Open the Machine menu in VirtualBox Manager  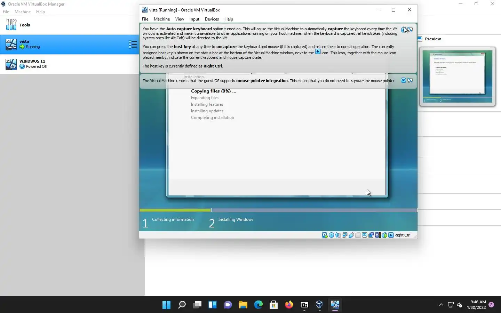[23, 12]
